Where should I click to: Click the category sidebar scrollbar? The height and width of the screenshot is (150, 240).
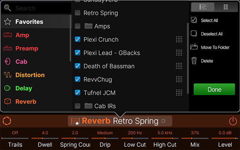(70, 38)
